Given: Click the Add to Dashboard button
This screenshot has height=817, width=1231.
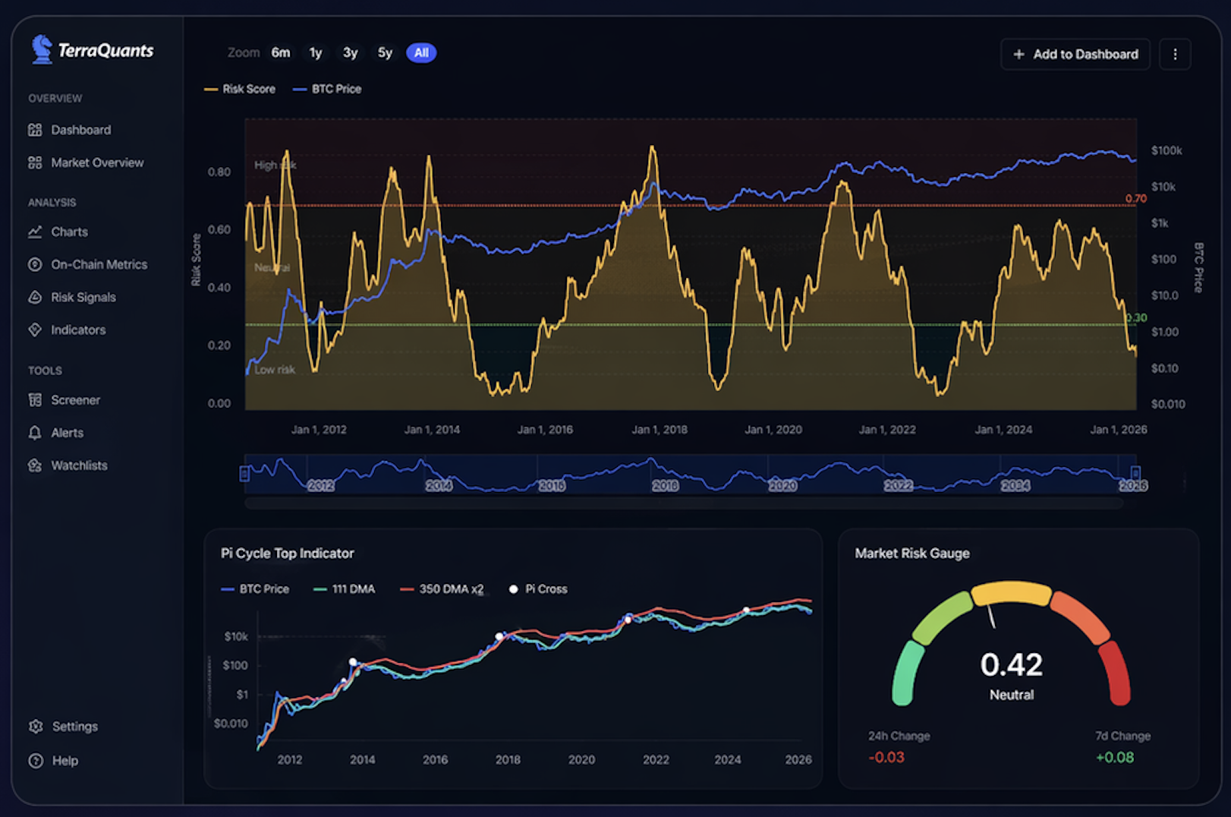Looking at the screenshot, I should tap(1075, 54).
